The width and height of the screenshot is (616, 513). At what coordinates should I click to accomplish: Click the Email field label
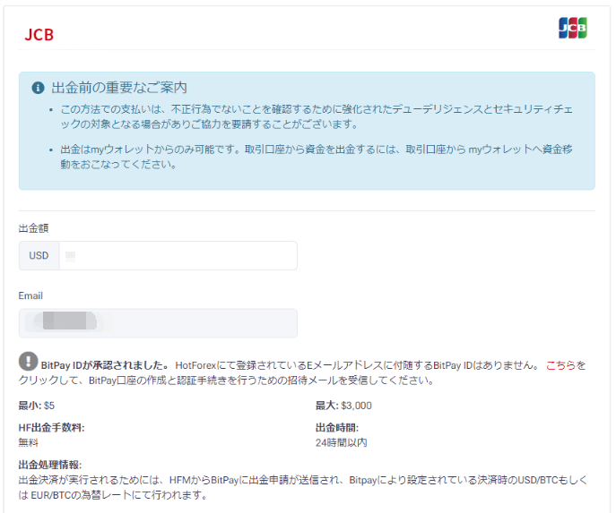[x=30, y=295]
